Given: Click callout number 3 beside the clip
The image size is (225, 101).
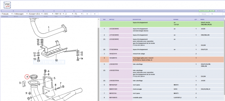Looking at the screenshot, I should pyautogui.click(x=20, y=83).
